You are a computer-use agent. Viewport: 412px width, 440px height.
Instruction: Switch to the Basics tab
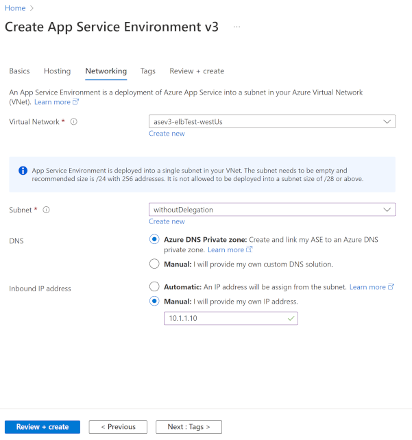pos(19,71)
